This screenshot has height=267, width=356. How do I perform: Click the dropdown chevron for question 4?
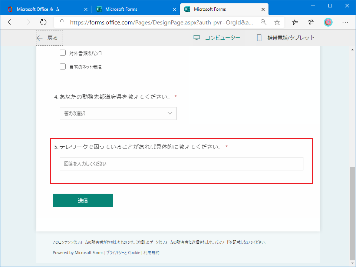coord(170,113)
